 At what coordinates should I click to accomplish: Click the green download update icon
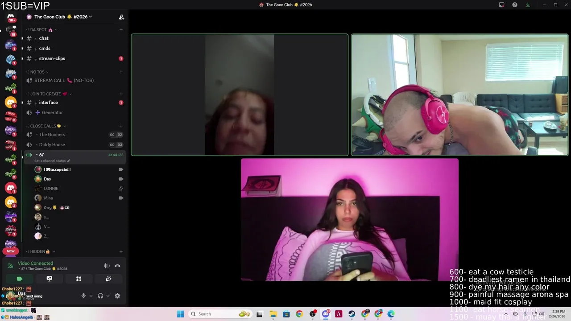528,5
